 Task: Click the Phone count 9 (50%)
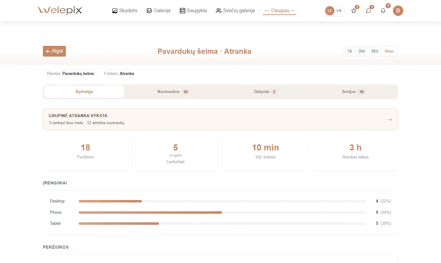[383, 212]
